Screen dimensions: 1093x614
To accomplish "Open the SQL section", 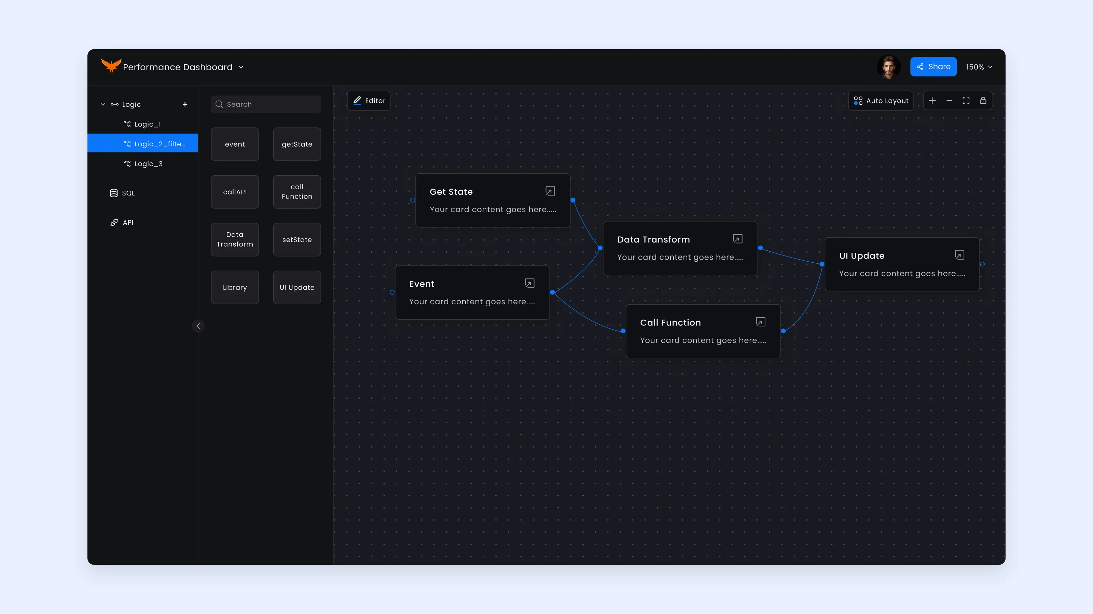I will click(x=122, y=193).
